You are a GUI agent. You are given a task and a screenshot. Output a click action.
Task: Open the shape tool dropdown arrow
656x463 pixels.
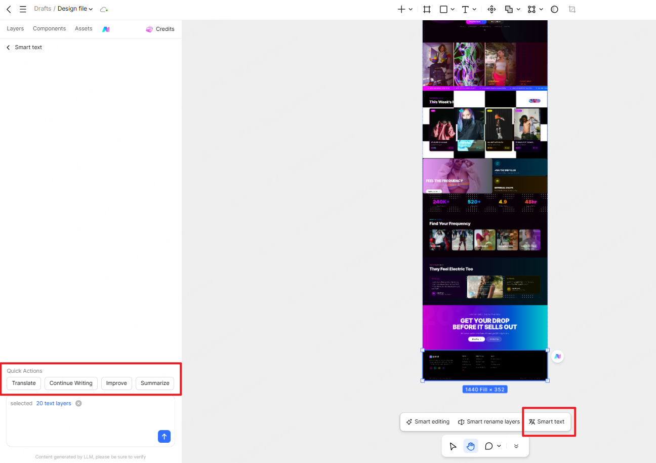tap(453, 9)
